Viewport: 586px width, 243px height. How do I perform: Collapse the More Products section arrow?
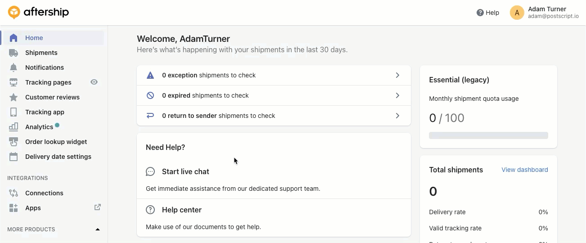(x=98, y=229)
